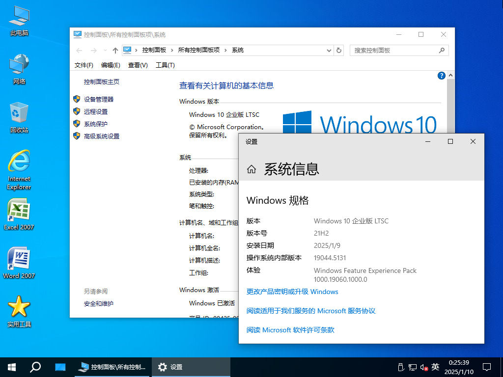Refresh the Control Panel view
The image size is (503, 377).
click(x=339, y=51)
